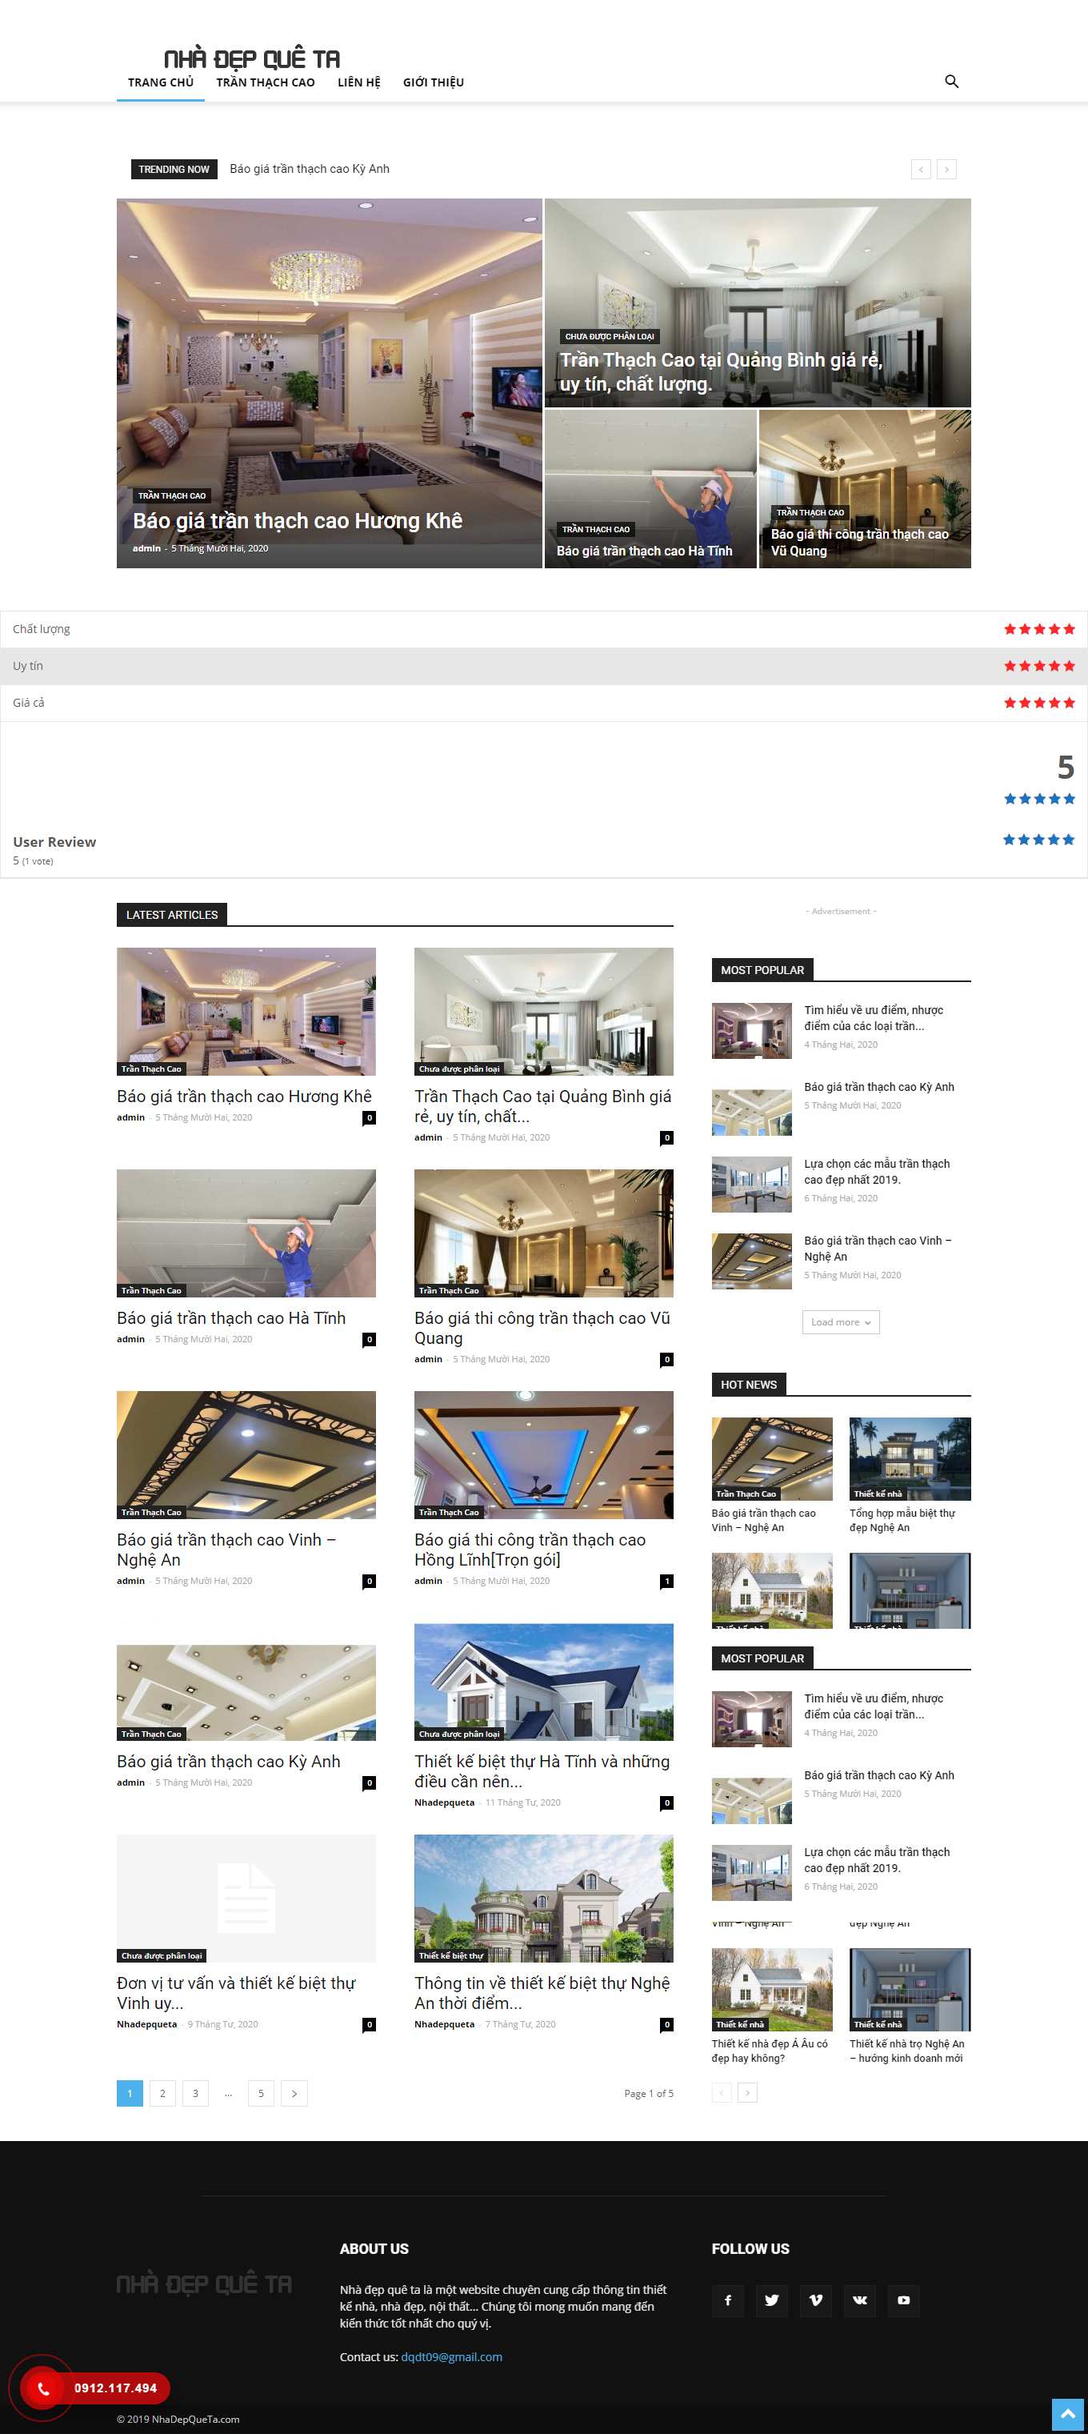The image size is (1088, 2434).
Task: Click the scroll-to-top arrow button
Action: pos(1067,2414)
